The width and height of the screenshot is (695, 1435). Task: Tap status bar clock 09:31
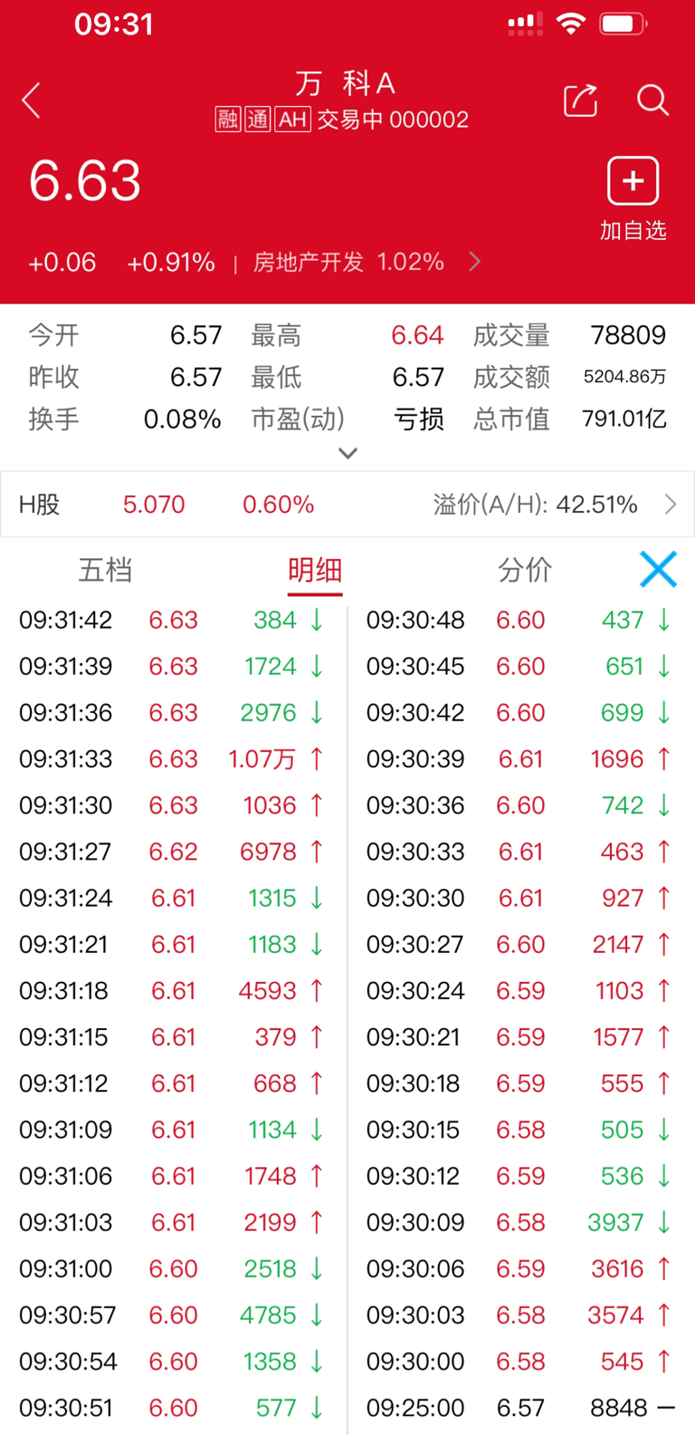click(x=114, y=24)
